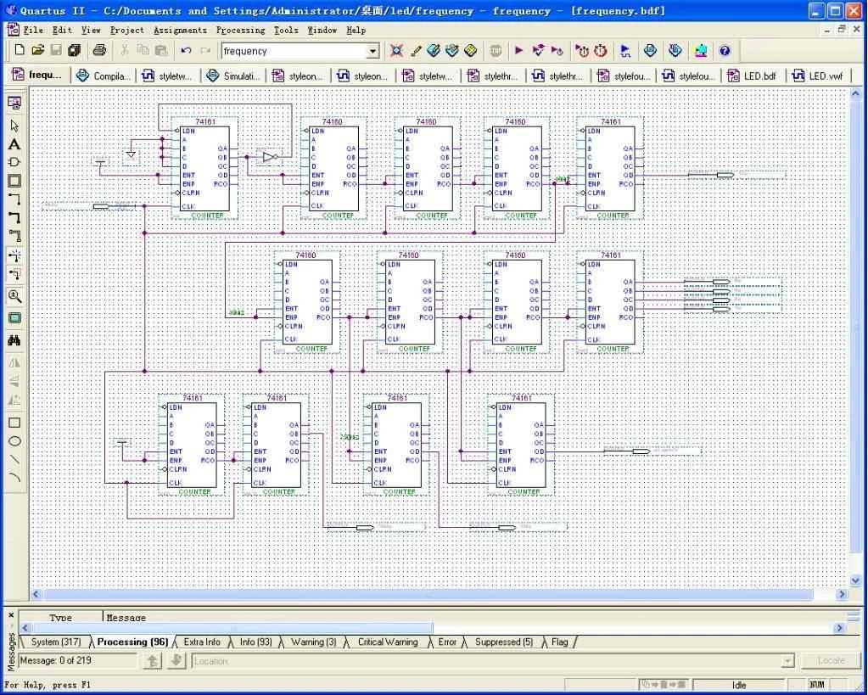Viewport: 868px width, 695px height.
Task: Go to the previous message with the up arrow
Action: [x=153, y=661]
